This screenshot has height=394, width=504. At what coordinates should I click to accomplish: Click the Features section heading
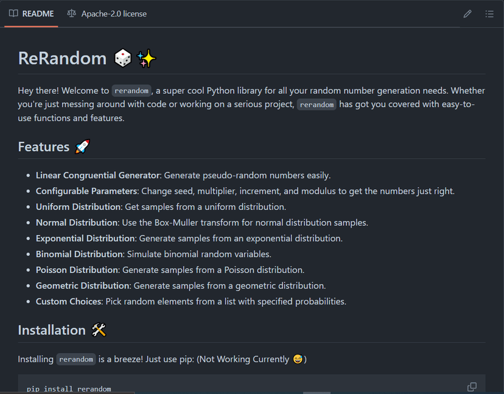(44, 147)
